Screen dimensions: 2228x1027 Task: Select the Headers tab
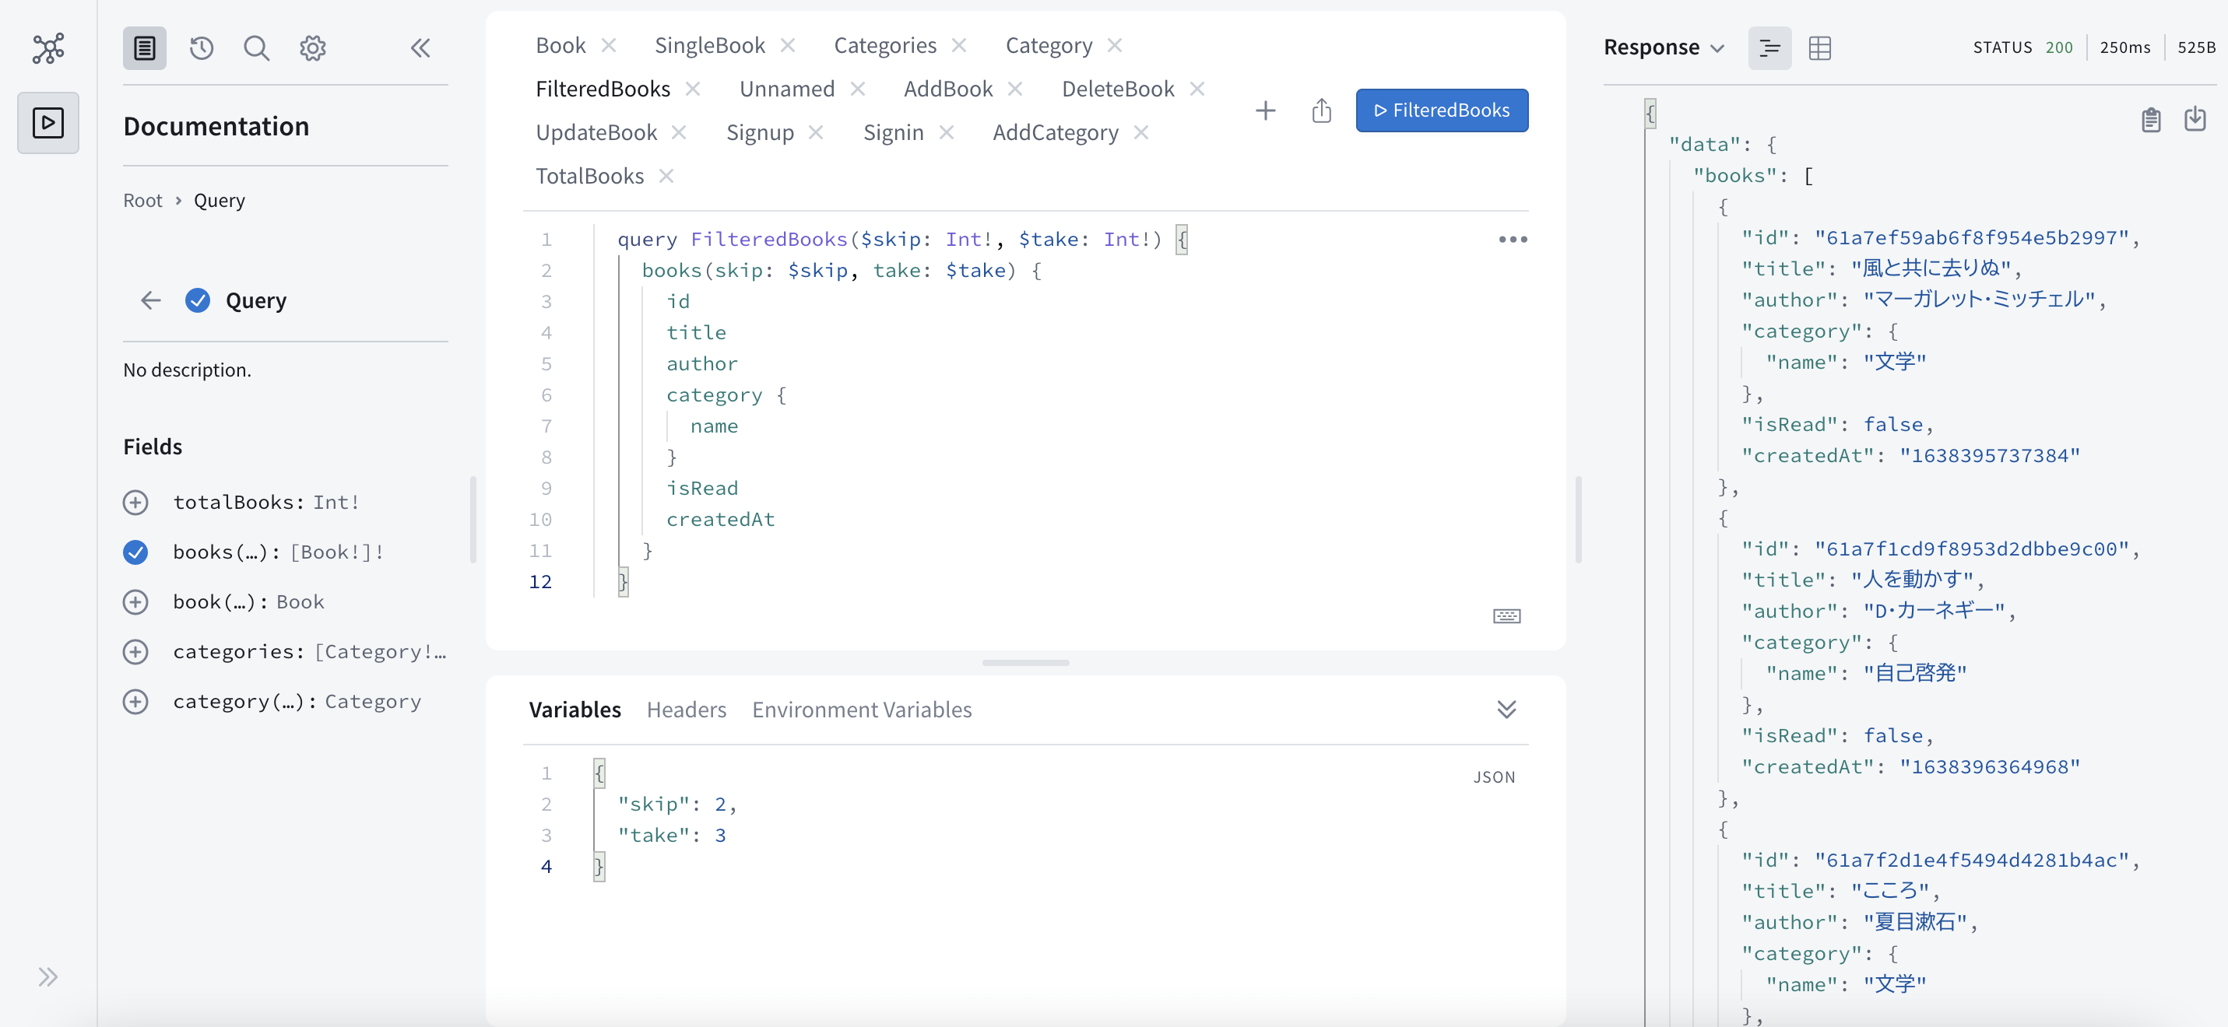click(687, 710)
